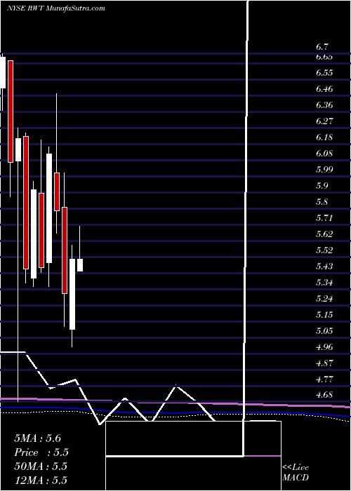351x491 pixels.
Task: Click the 5.05 price axis label
Action: (x=324, y=331)
